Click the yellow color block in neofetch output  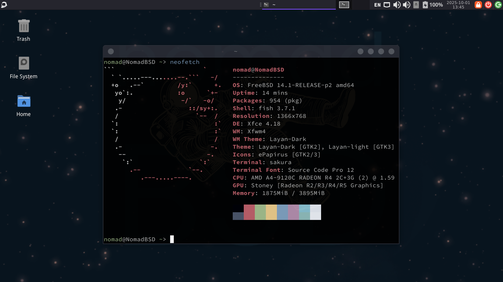tap(271, 212)
